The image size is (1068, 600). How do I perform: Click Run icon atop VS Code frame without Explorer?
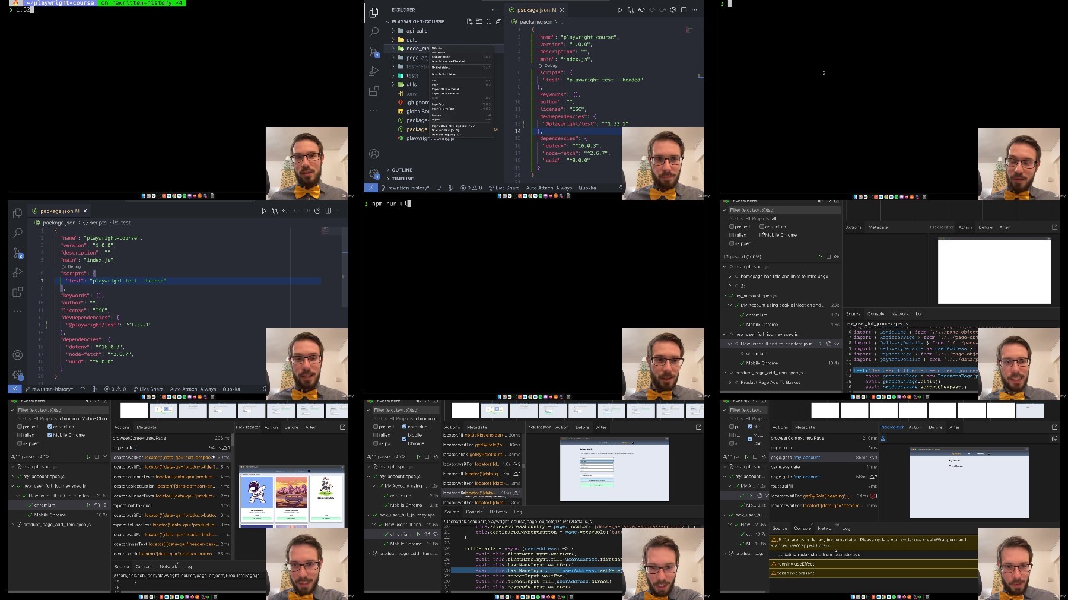[264, 211]
